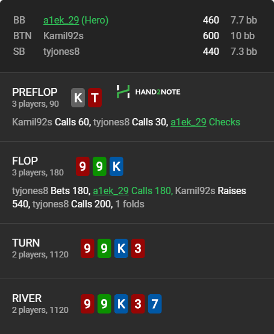Click the blue K card on flop

click(116, 166)
